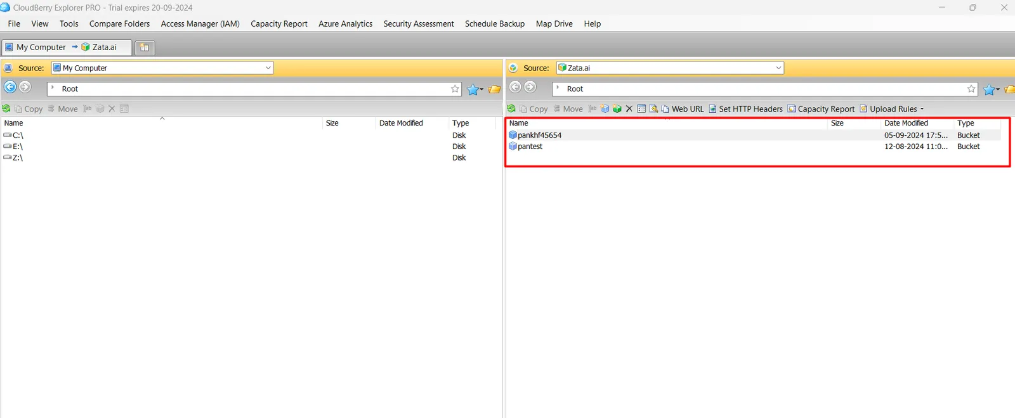Sort left pane by Name column header
This screenshot has height=418, width=1015.
tap(162, 123)
